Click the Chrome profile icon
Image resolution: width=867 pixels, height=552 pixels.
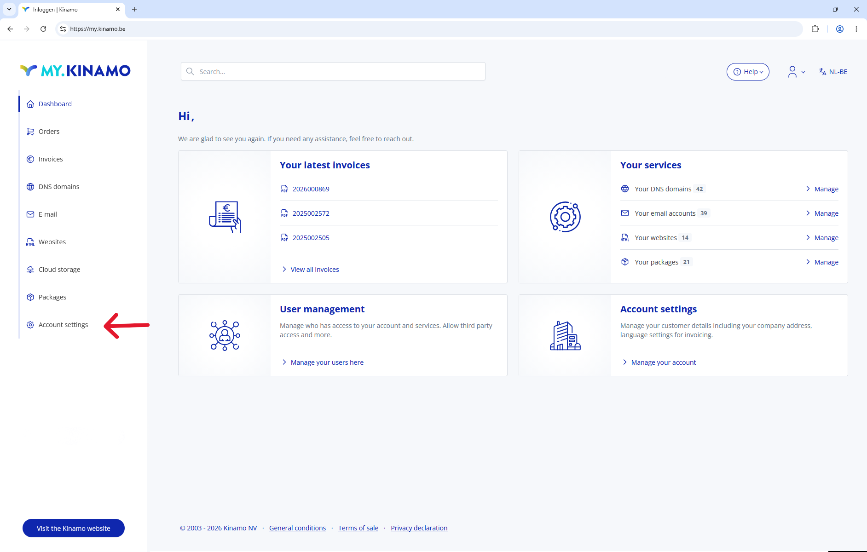tap(840, 29)
